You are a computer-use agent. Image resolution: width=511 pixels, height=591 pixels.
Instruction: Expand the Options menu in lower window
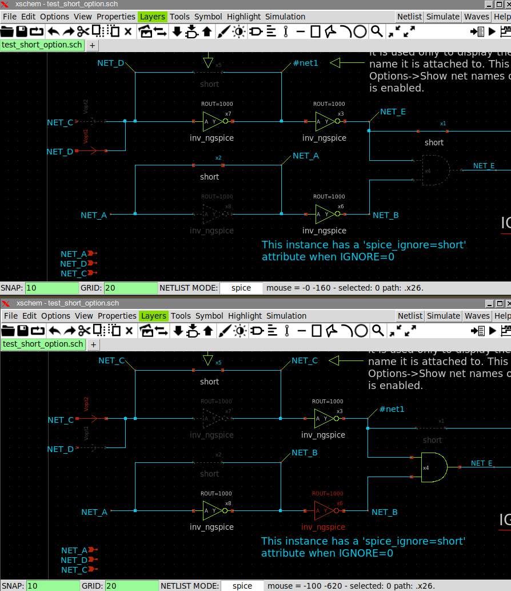click(55, 316)
